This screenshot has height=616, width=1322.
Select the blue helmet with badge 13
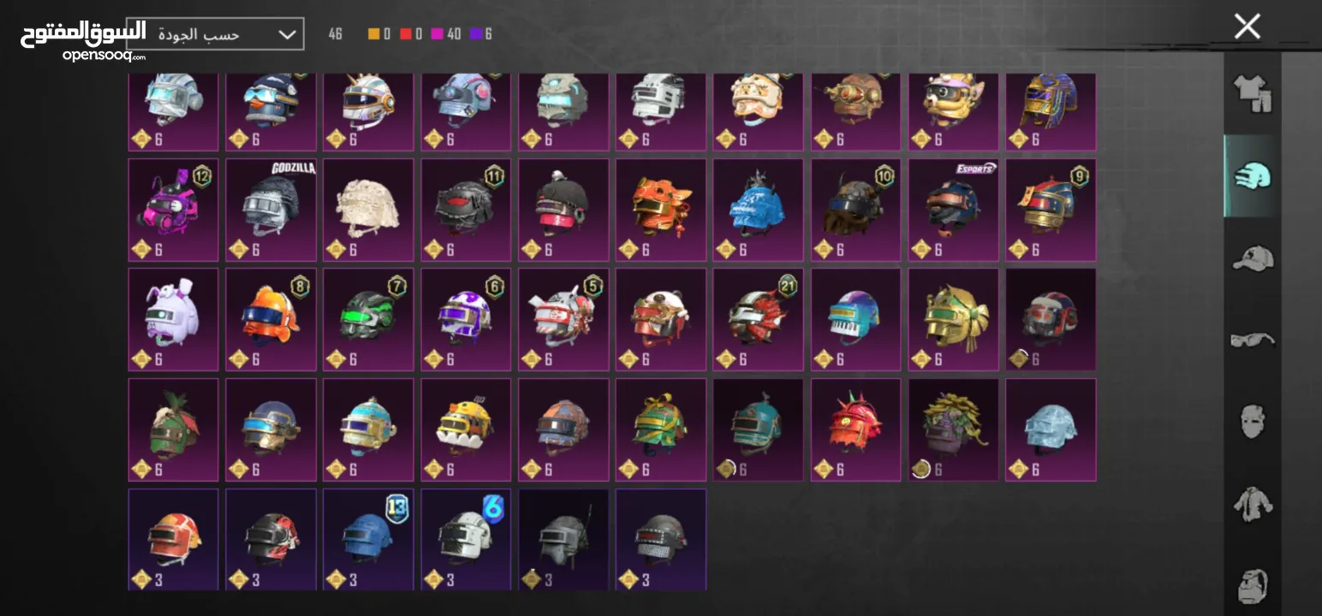(x=368, y=540)
